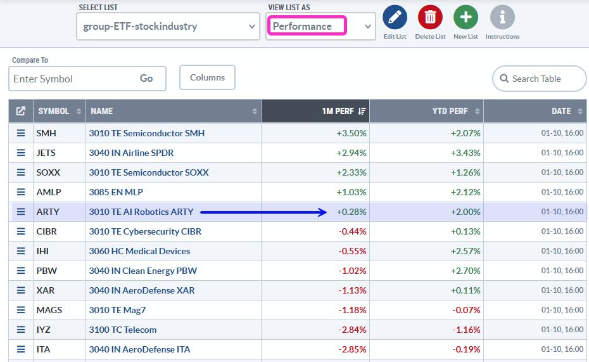Click the Edit List pencil icon

tap(395, 18)
